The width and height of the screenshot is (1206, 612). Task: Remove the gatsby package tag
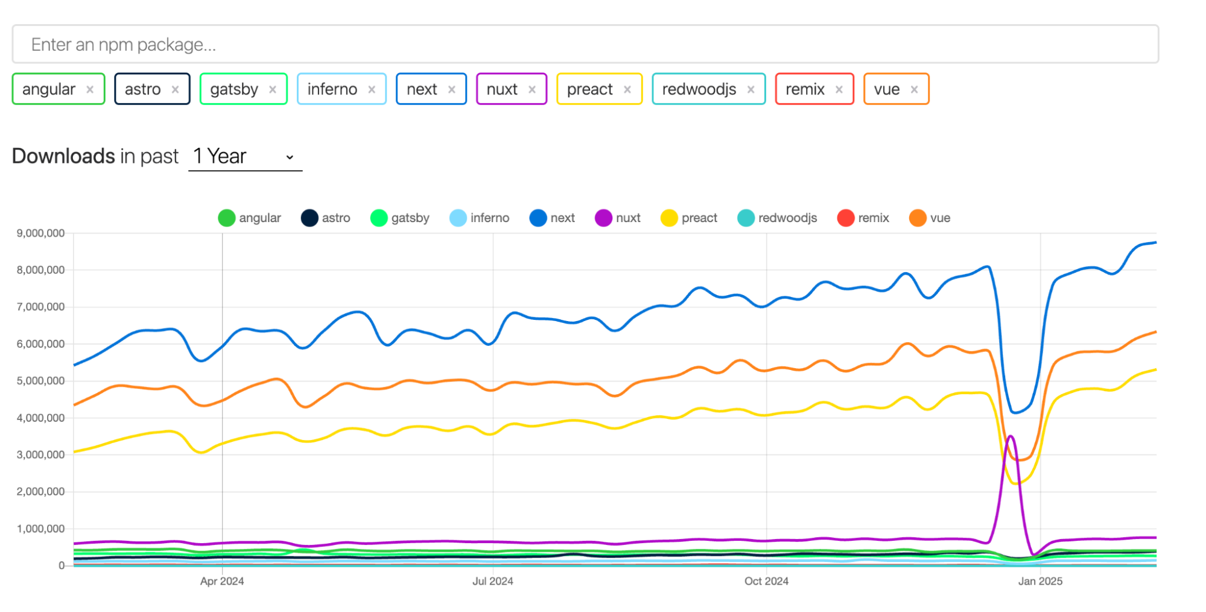(273, 89)
